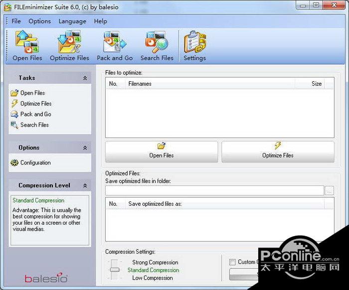This screenshot has height=290, width=349.
Task: Open the Language menu
Action: pyautogui.click(x=72, y=21)
